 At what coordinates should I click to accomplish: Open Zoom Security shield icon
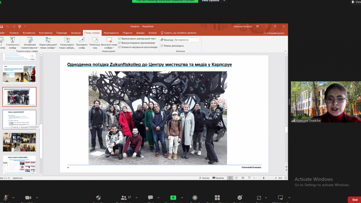pyautogui.click(x=98, y=198)
